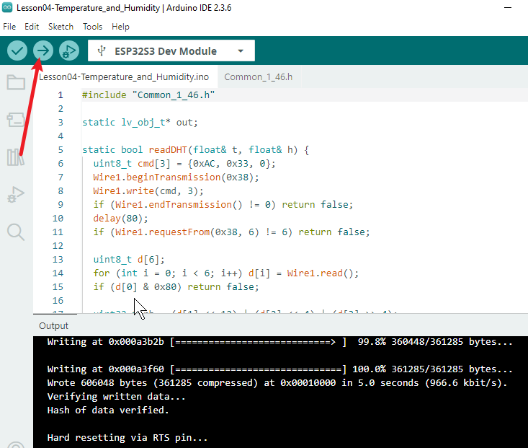Image resolution: width=528 pixels, height=448 pixels.
Task: Click the 'uint8_t cmd[3]' declaration line
Action: pyautogui.click(x=184, y=164)
